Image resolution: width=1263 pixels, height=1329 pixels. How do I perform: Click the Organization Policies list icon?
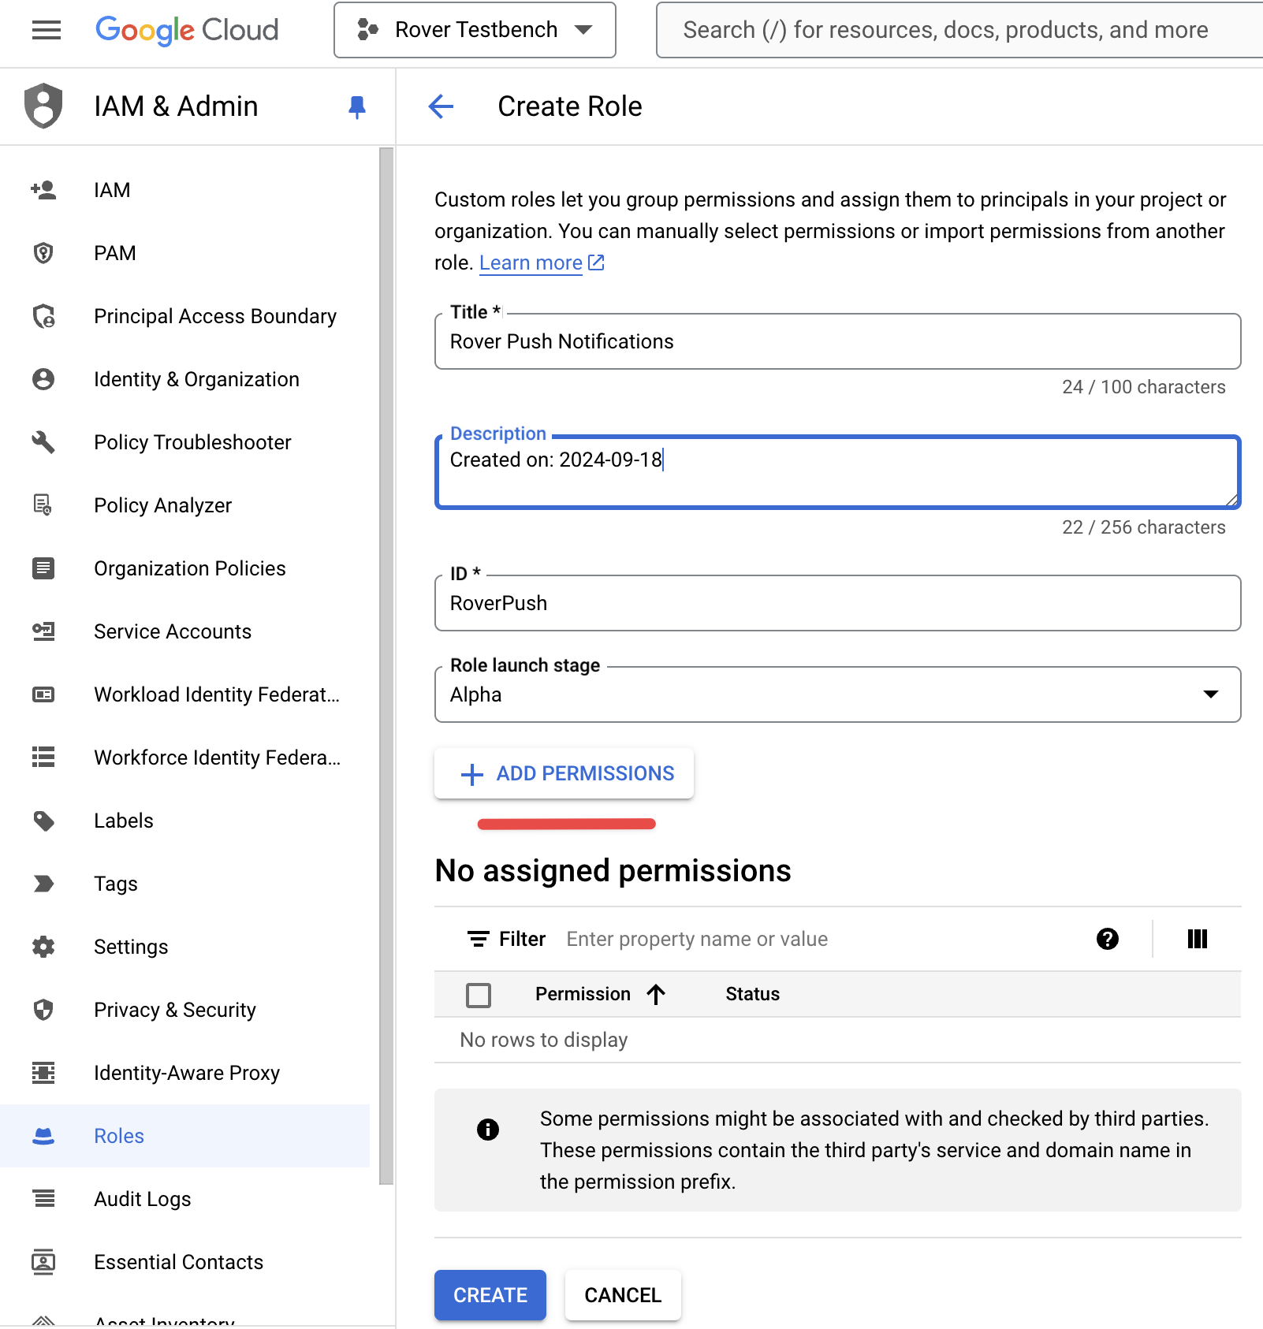pyautogui.click(x=43, y=568)
